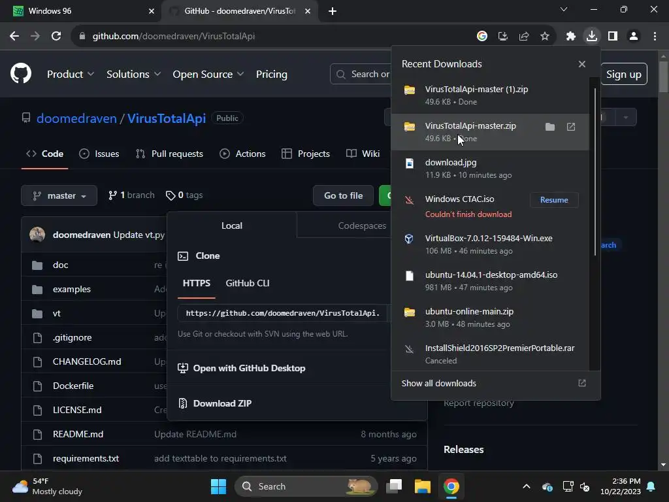The image size is (669, 502).
Task: Expand the Open Source menu
Action: pyautogui.click(x=208, y=75)
